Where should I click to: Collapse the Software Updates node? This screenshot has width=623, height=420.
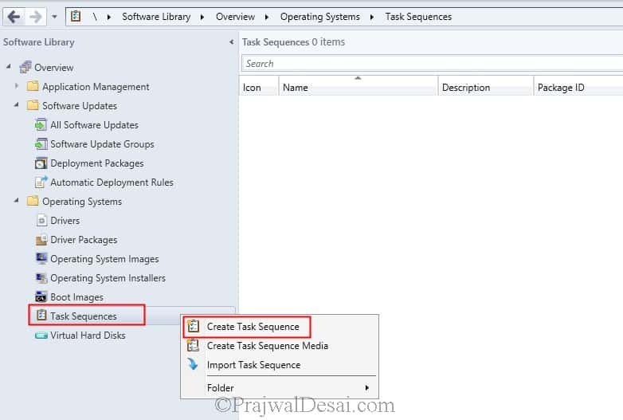coord(16,104)
